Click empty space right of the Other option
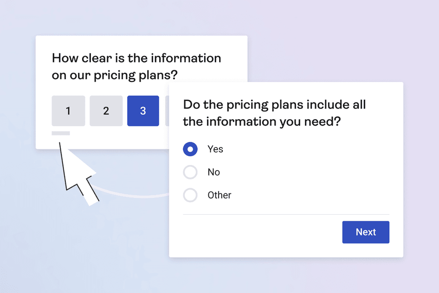This screenshot has height=293, width=439. (316, 195)
